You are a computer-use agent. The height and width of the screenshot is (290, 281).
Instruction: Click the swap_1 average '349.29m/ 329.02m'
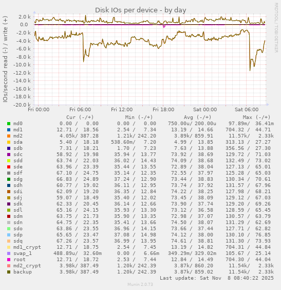192,253
